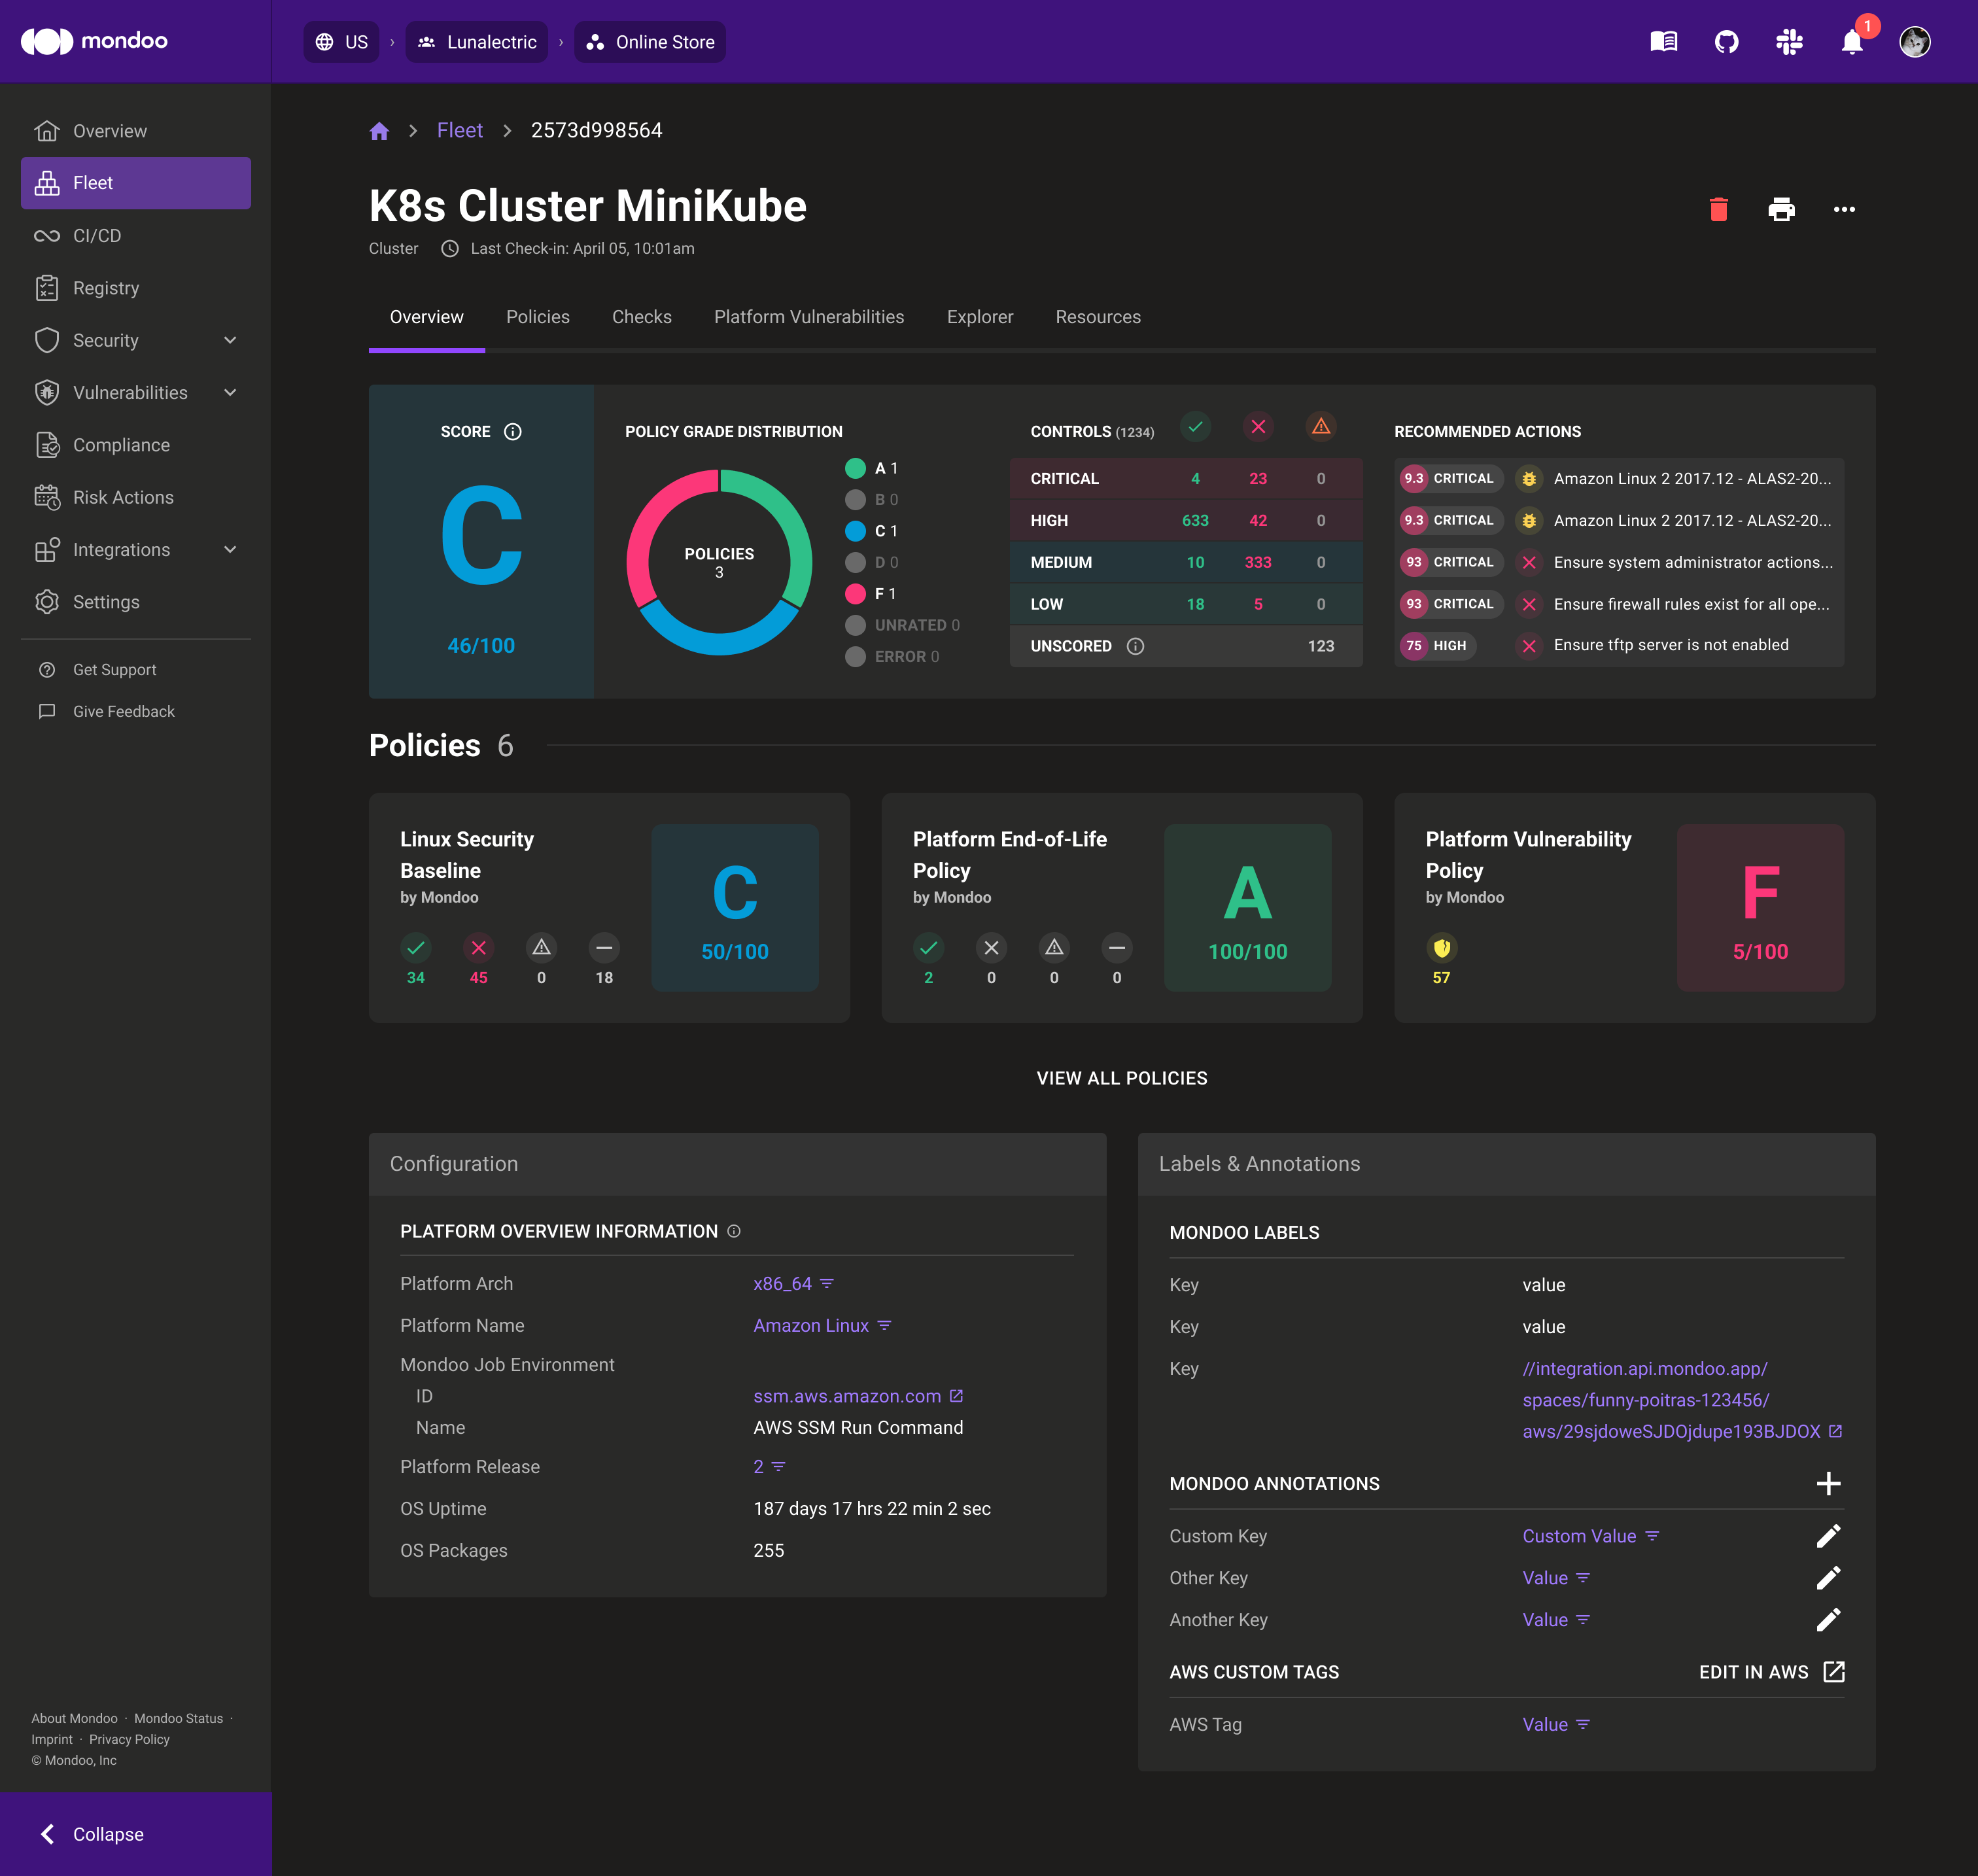1978x1876 pixels.
Task: Toggle the passed controls checkmark filter
Action: coord(1195,427)
